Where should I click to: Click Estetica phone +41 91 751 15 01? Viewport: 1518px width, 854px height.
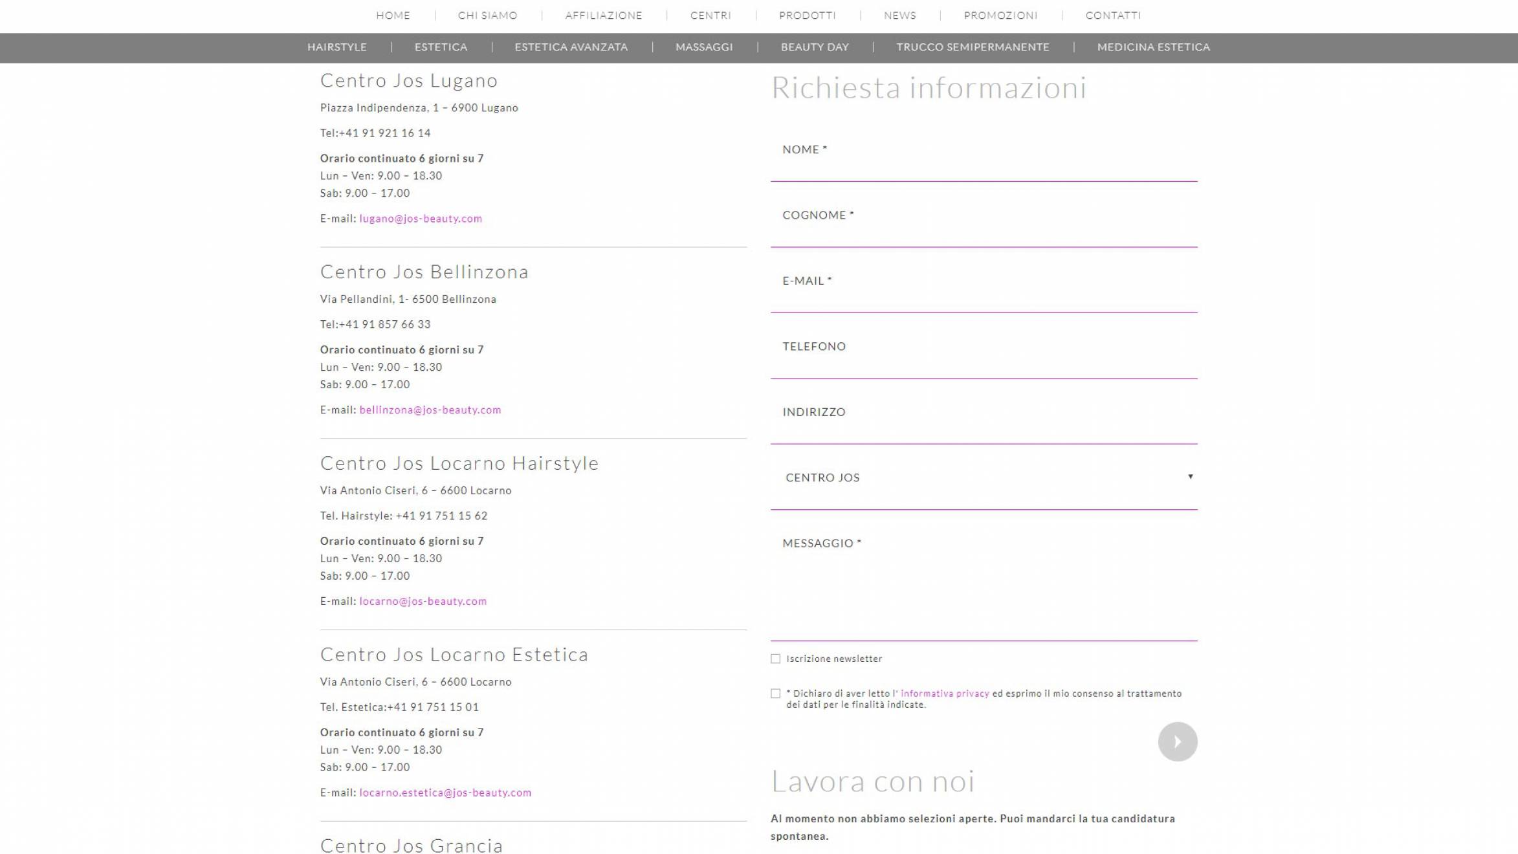[x=433, y=708]
